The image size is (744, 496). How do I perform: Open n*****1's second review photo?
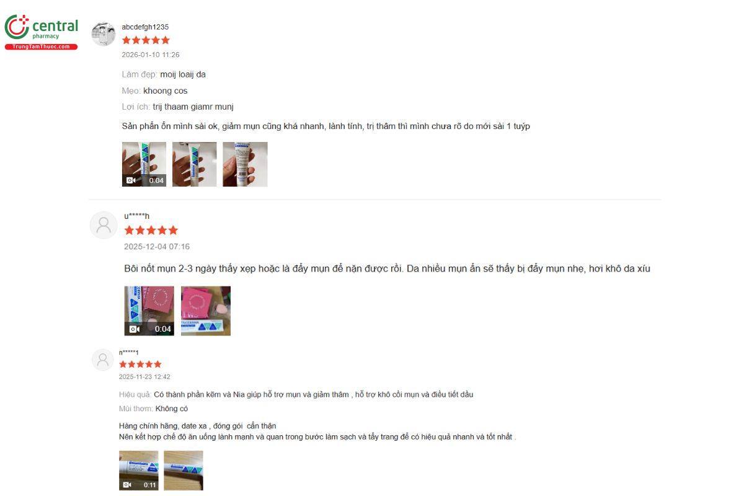184,471
